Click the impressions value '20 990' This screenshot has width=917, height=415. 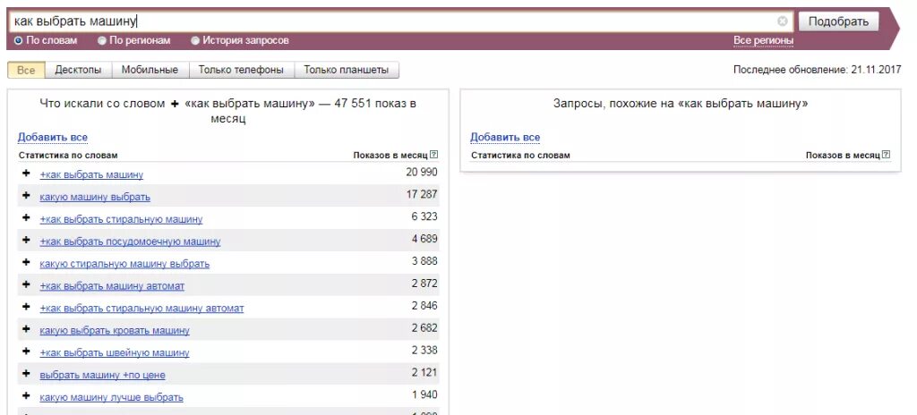(x=422, y=172)
